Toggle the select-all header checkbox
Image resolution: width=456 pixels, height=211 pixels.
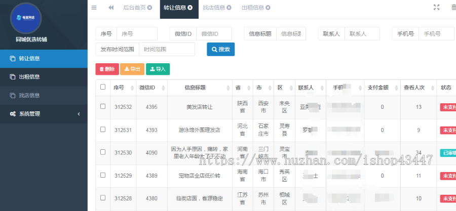point(103,87)
